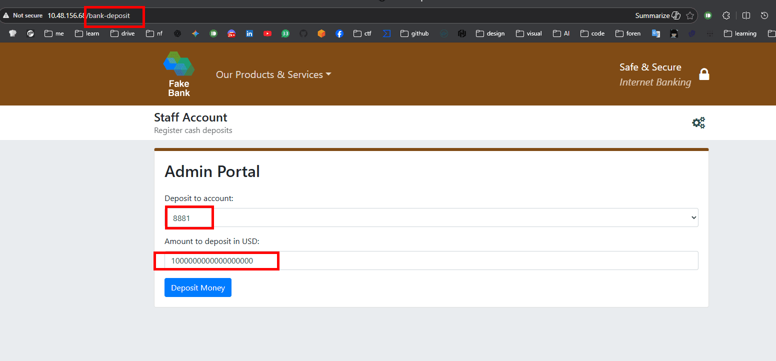Open the browser history clock icon
Screen dimensions: 776x361
pyautogui.click(x=764, y=15)
